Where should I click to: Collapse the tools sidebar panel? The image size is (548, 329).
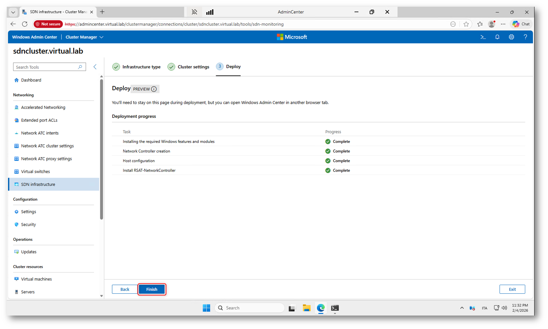point(95,67)
